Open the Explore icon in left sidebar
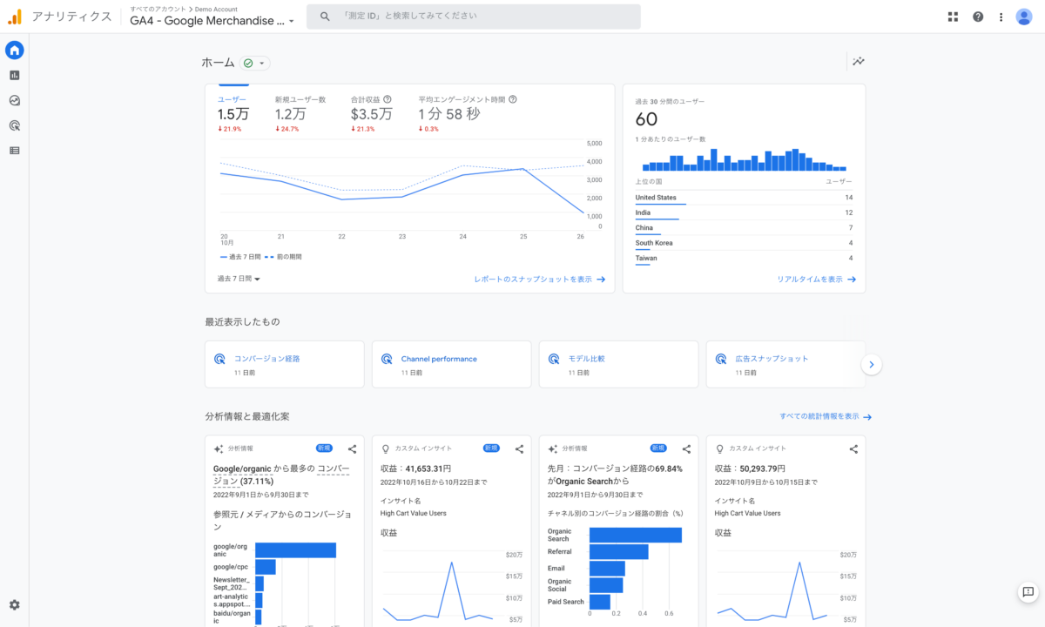The image size is (1045, 627). pyautogui.click(x=14, y=101)
